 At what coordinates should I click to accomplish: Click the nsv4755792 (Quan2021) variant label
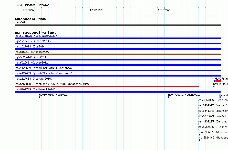[184, 95]
